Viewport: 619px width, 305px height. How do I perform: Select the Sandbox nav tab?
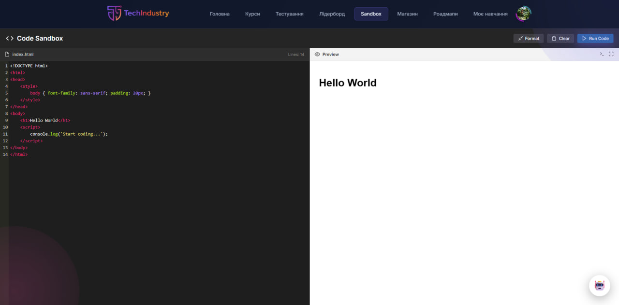pos(371,14)
